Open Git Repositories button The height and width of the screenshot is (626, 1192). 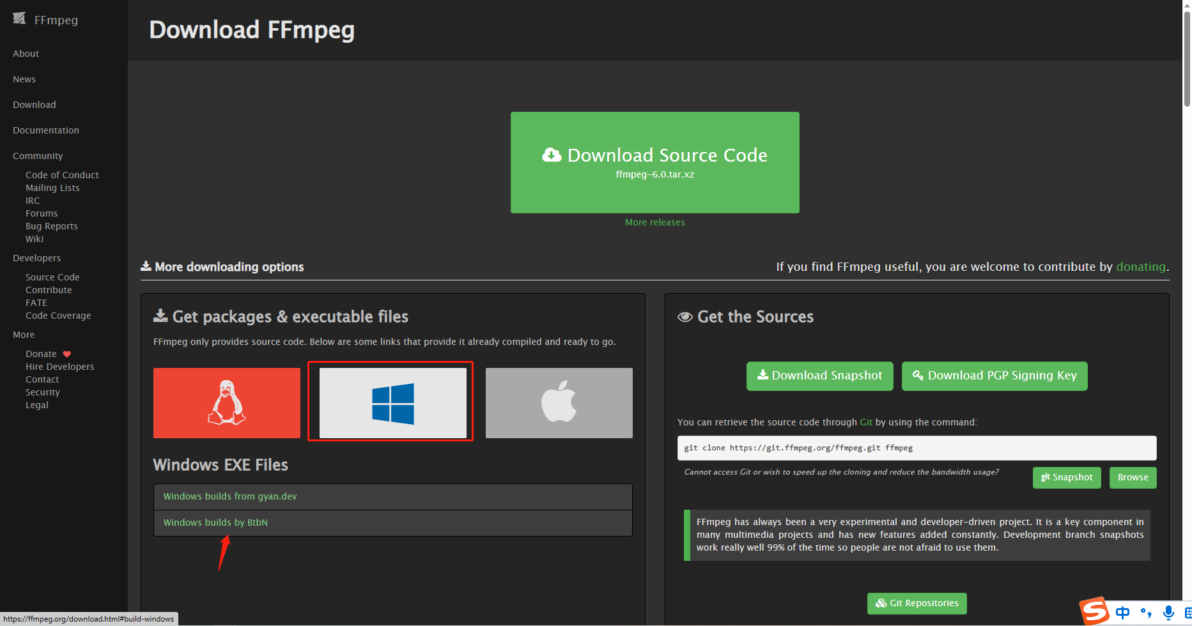(917, 603)
